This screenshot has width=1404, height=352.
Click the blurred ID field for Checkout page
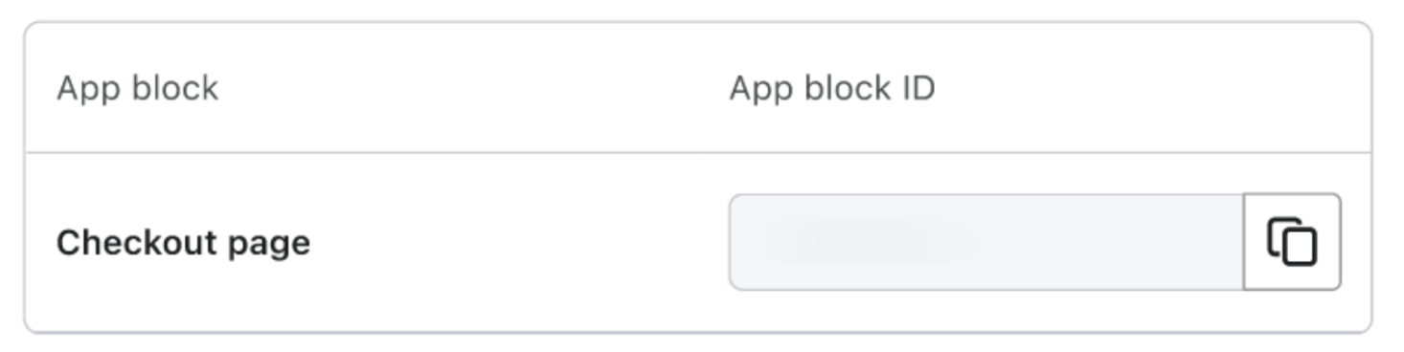[x=986, y=242]
